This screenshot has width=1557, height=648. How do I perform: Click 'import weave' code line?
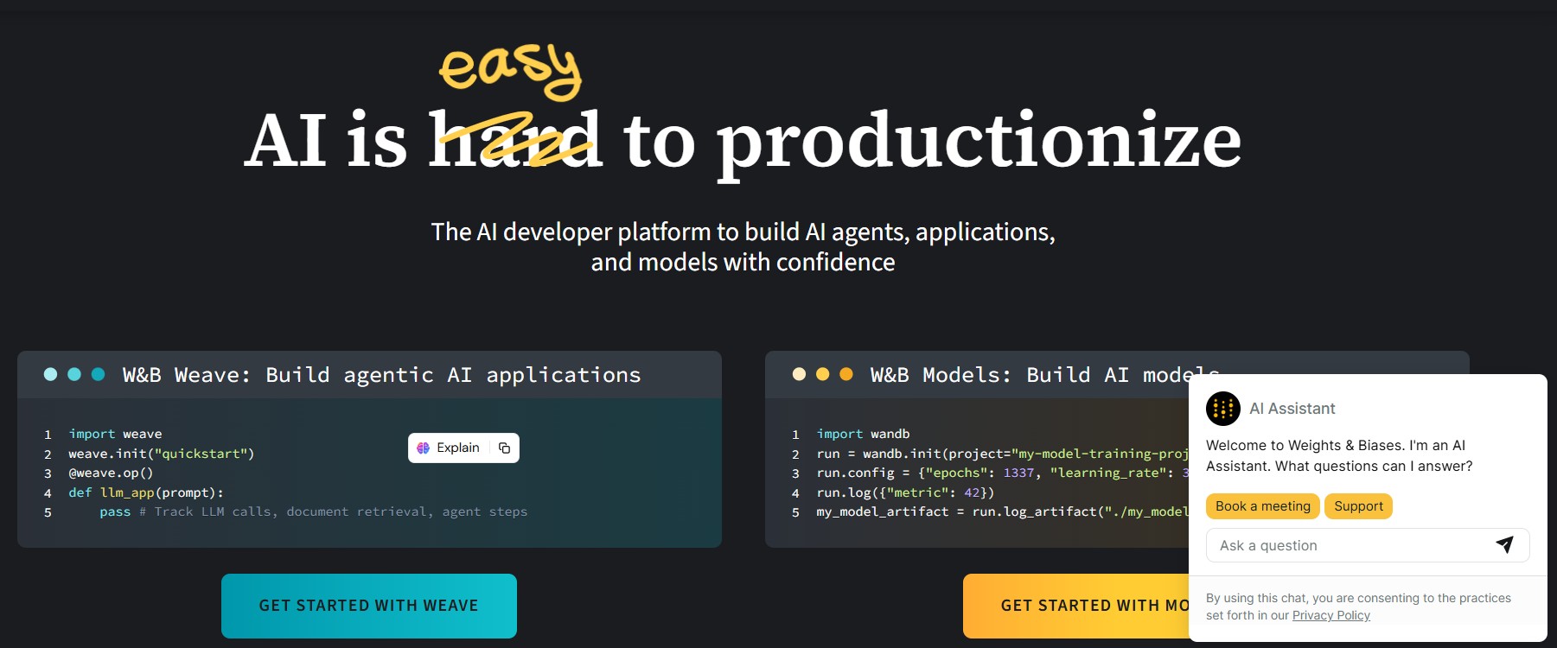(x=115, y=434)
